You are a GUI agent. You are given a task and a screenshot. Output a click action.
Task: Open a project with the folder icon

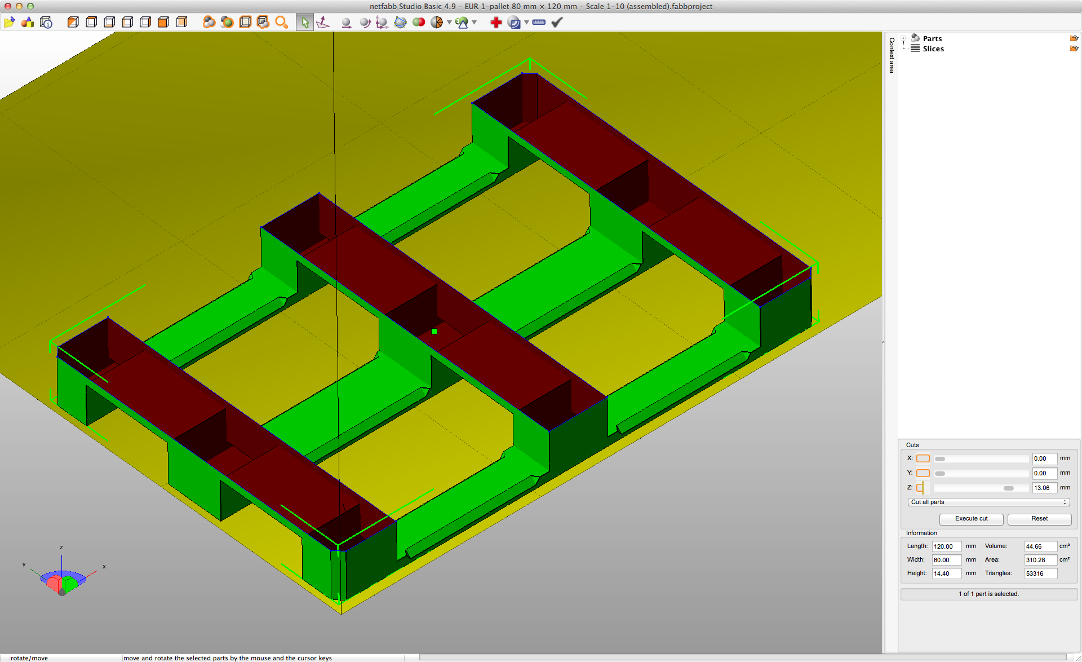point(9,22)
